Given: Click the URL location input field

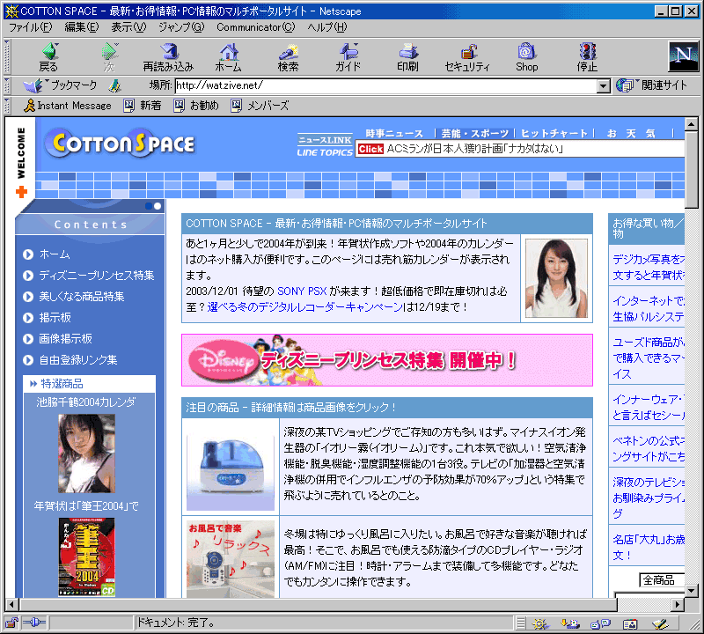Looking at the screenshot, I should [386, 85].
